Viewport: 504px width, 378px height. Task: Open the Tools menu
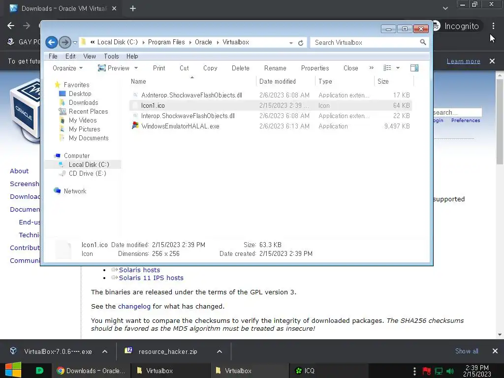click(x=111, y=56)
